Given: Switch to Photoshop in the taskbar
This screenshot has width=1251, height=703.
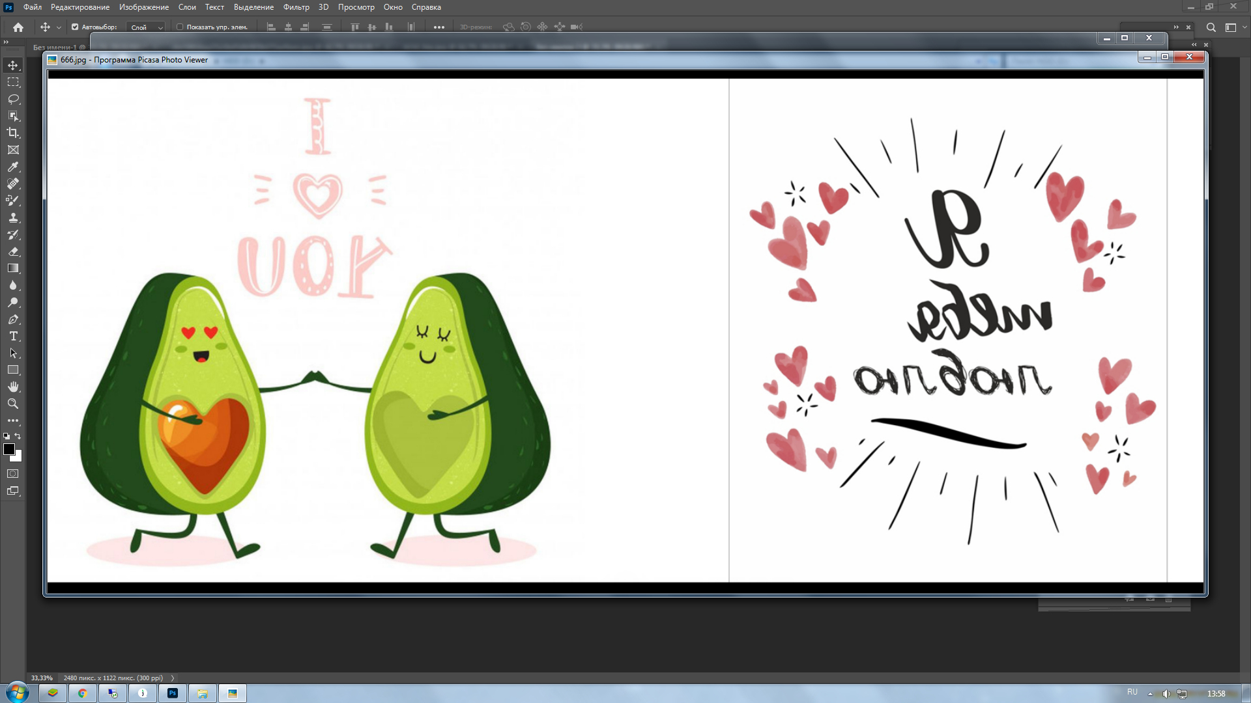Looking at the screenshot, I should (x=173, y=693).
